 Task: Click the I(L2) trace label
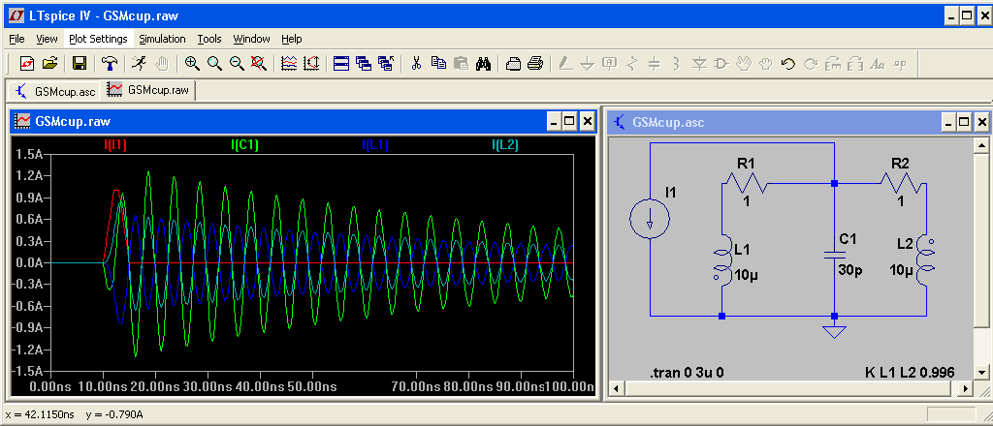pyautogui.click(x=505, y=145)
